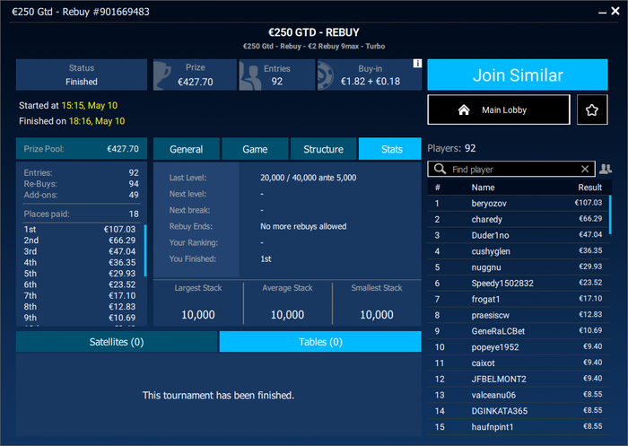
Task: Select player valceanu06 in the results list
Action: coord(519,395)
